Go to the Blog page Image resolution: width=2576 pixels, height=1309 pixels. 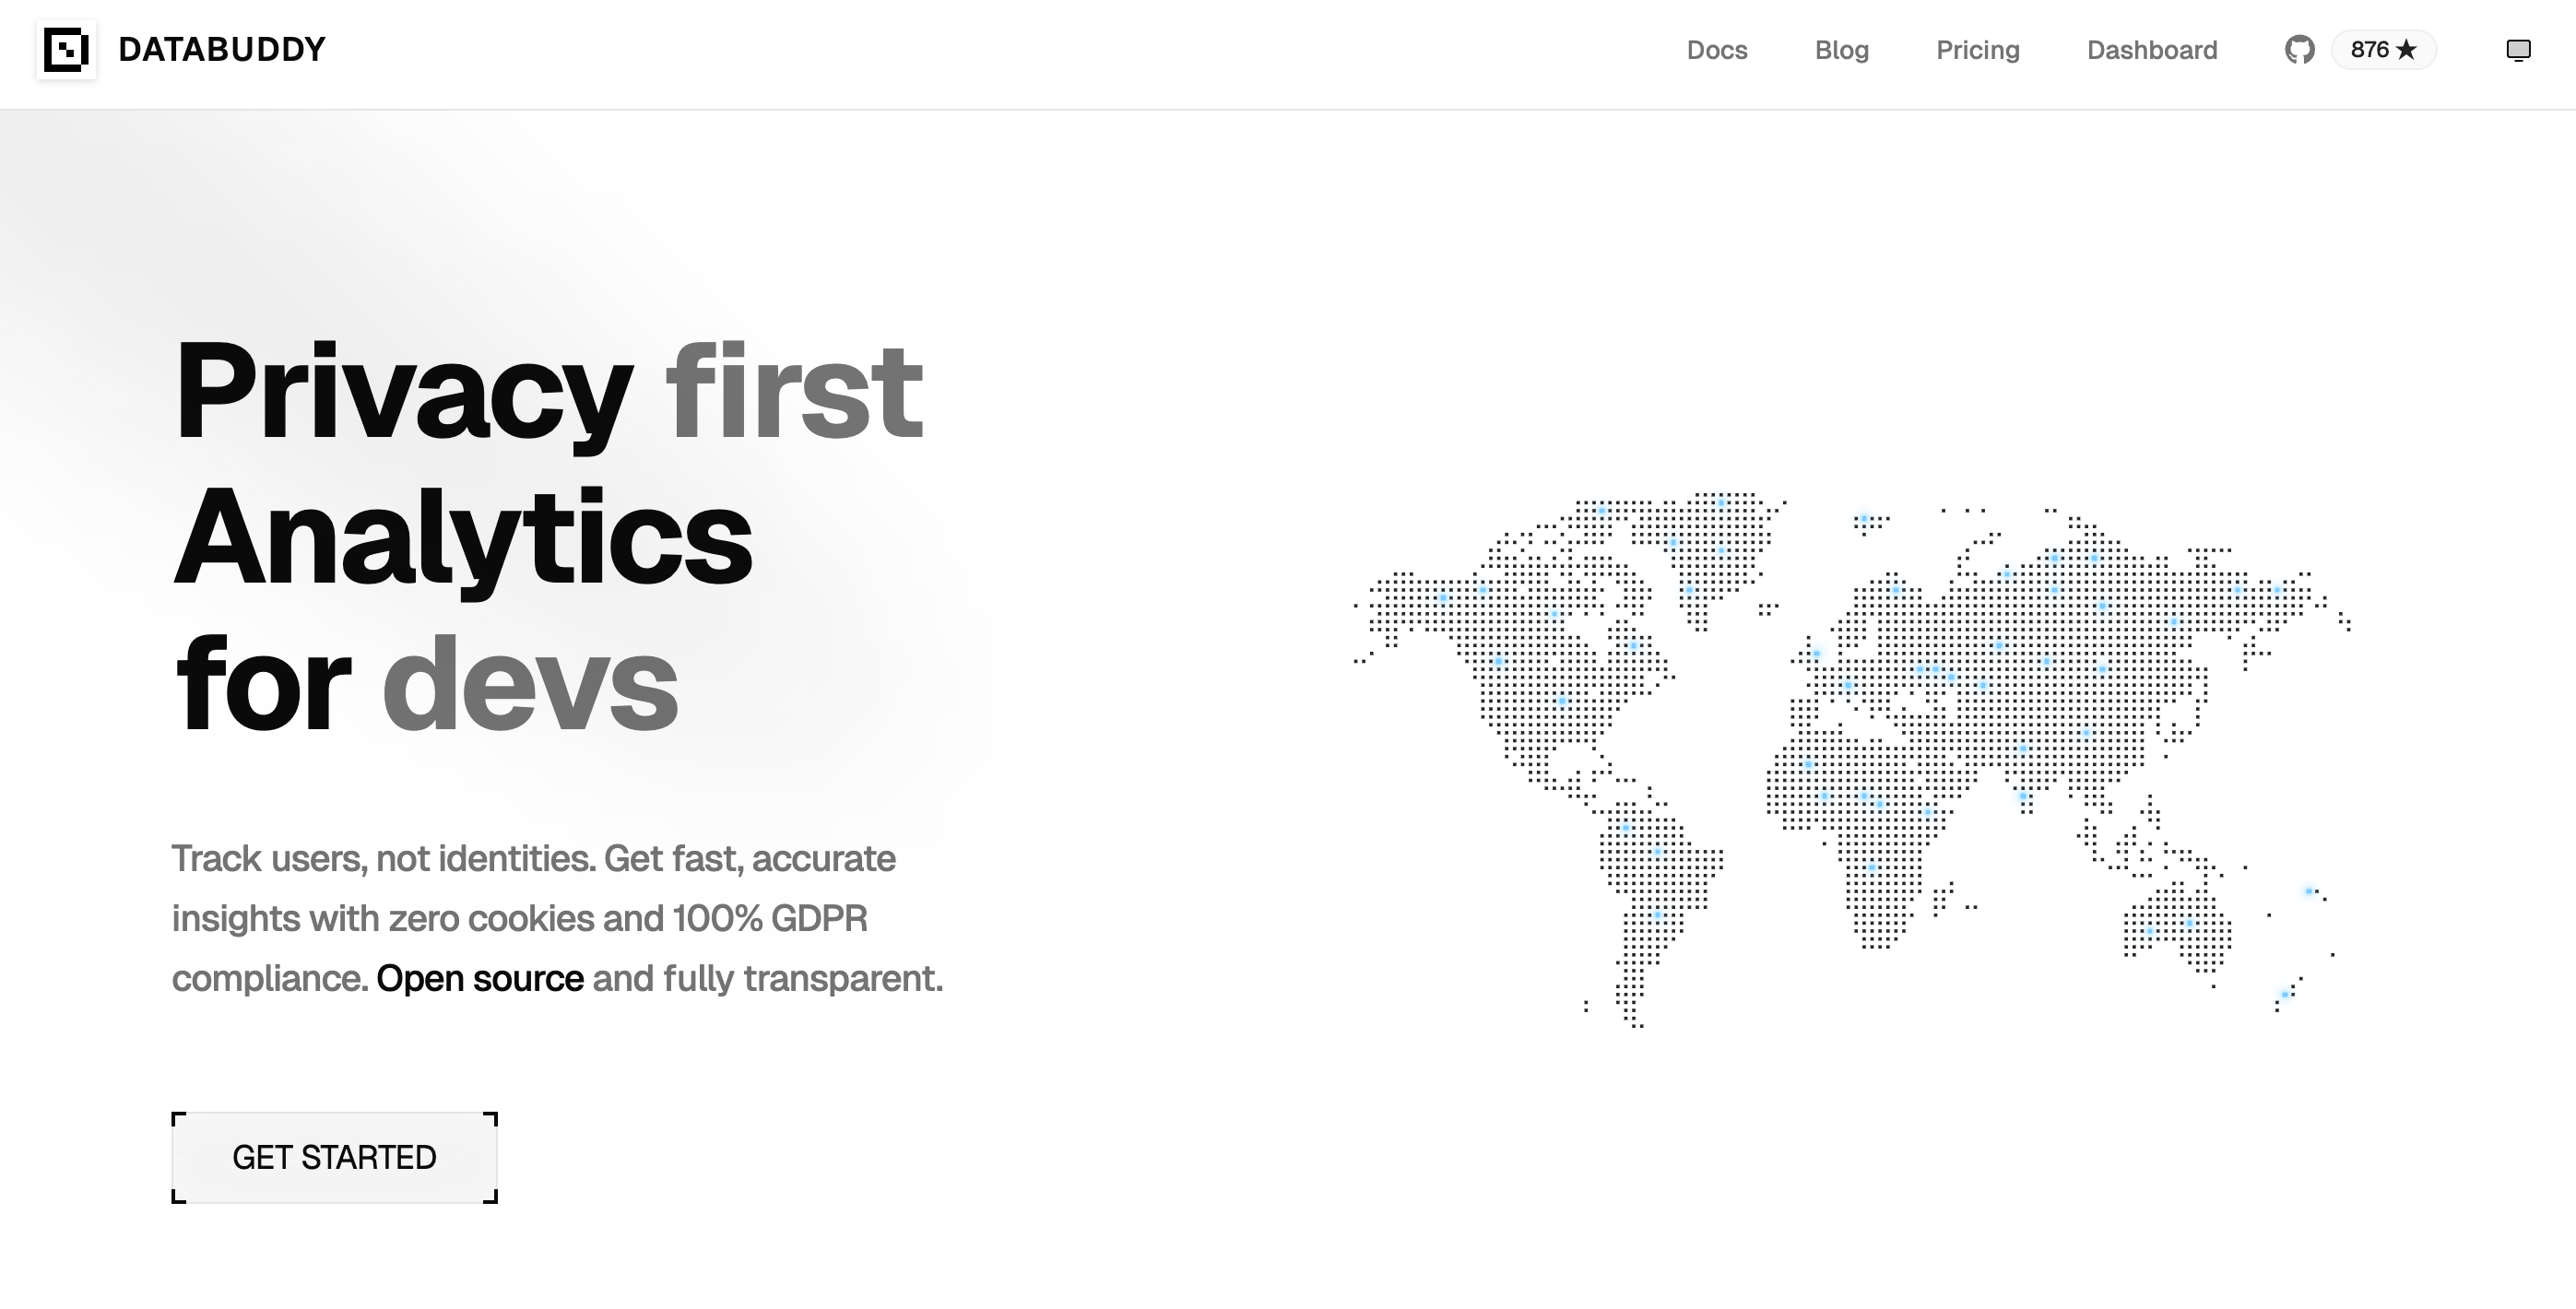point(1841,50)
